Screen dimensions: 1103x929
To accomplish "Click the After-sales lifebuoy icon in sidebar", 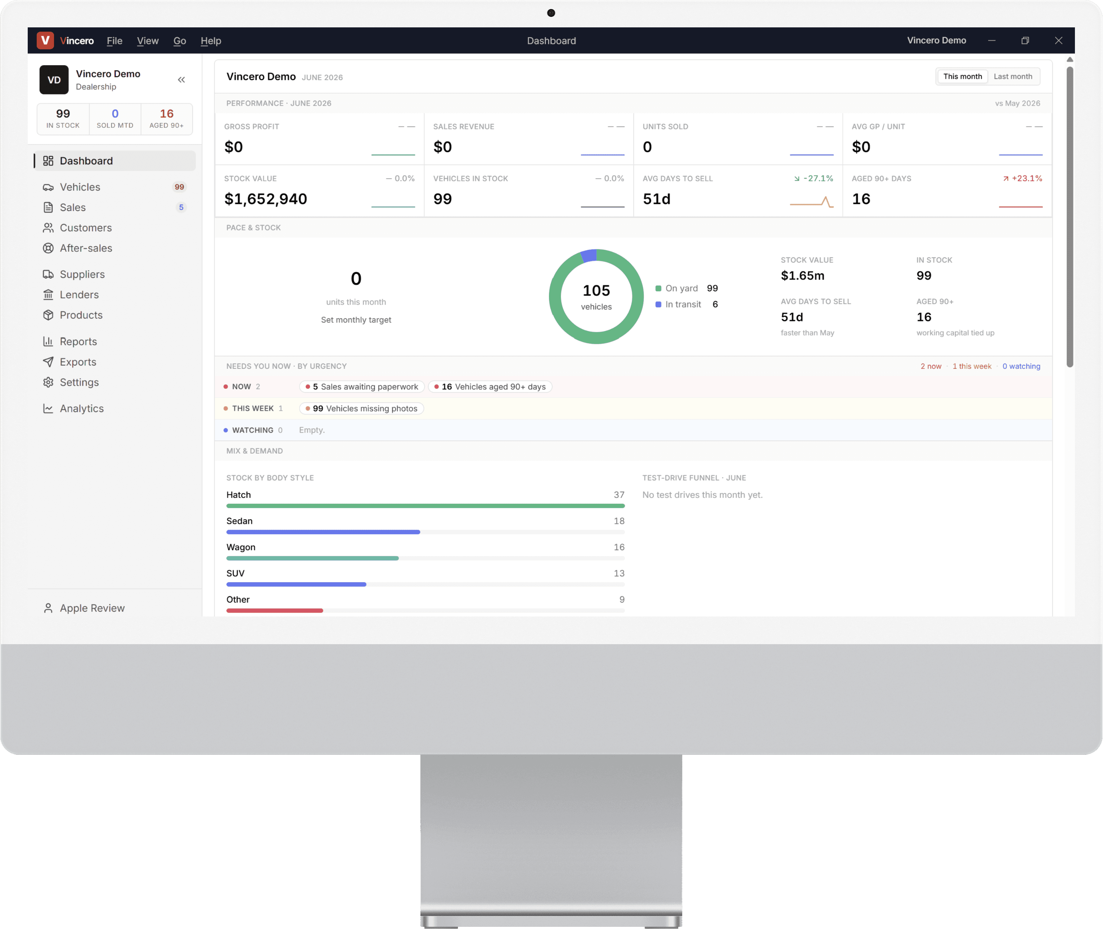I will pyautogui.click(x=48, y=248).
